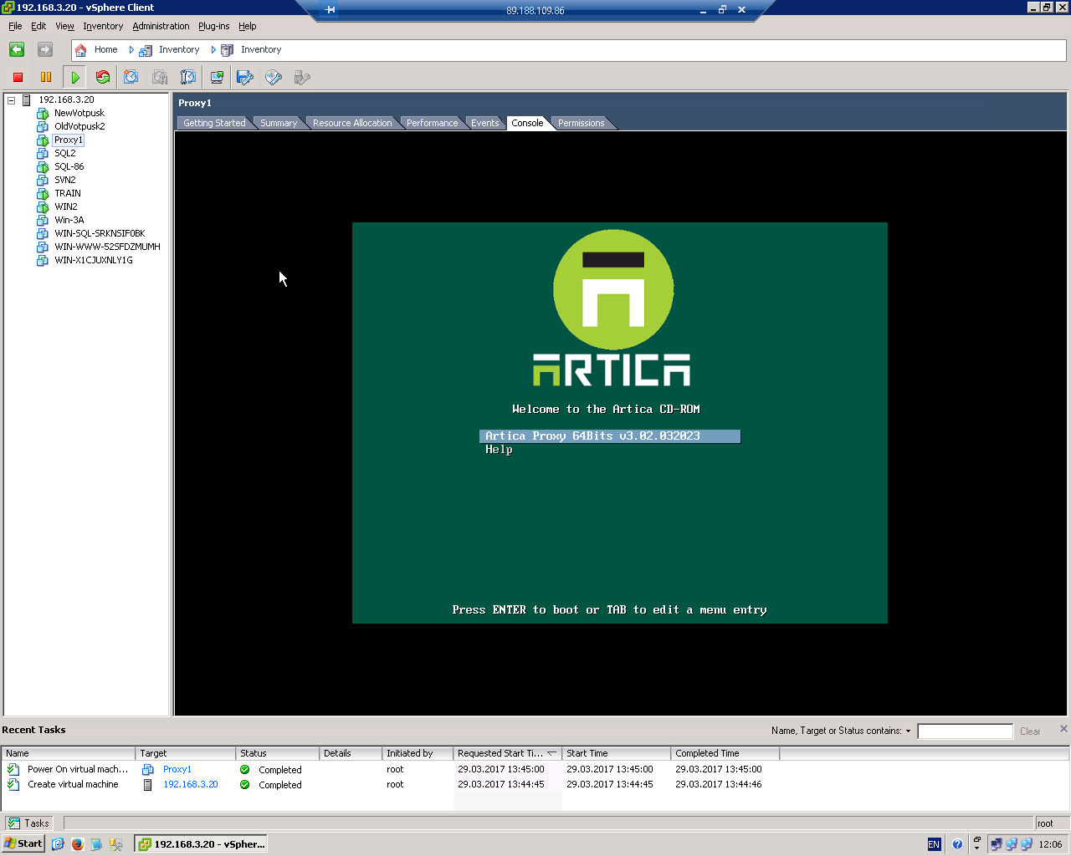Click the orange Suspend pause button
The image size is (1071, 856).
click(46, 78)
